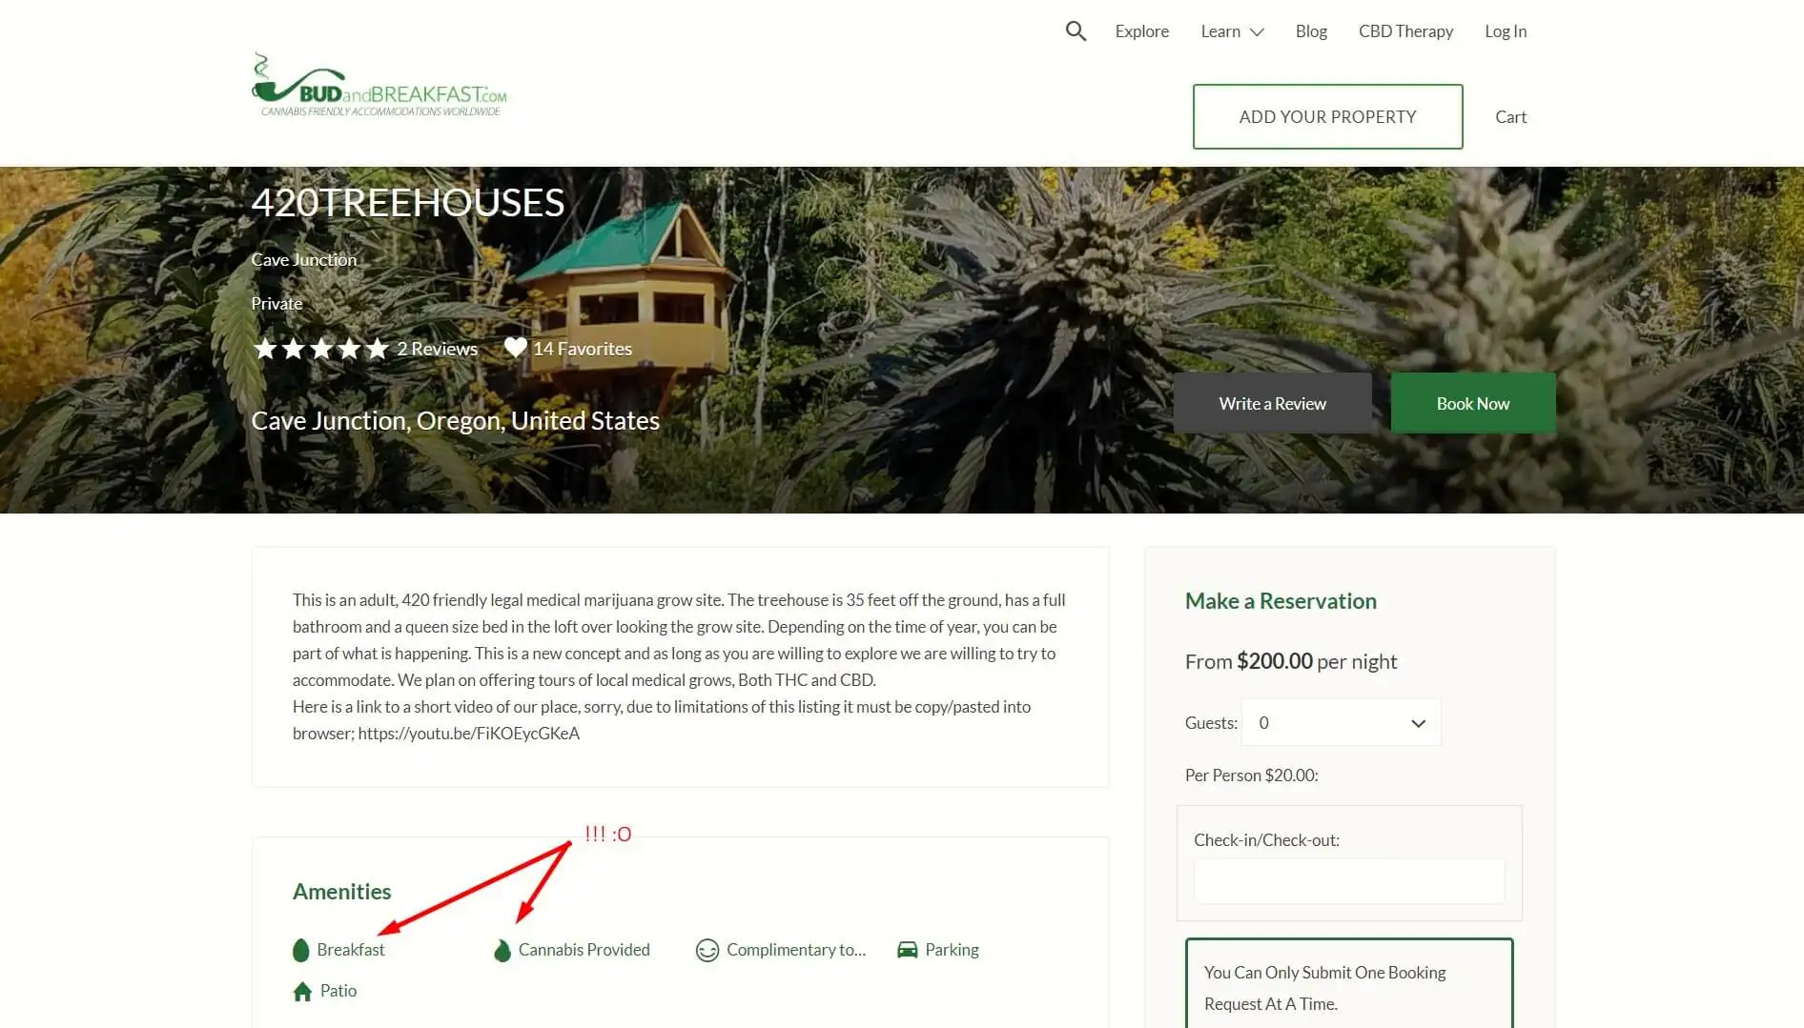This screenshot has width=1804, height=1028.
Task: Click the Add Your Property button
Action: point(1327,116)
